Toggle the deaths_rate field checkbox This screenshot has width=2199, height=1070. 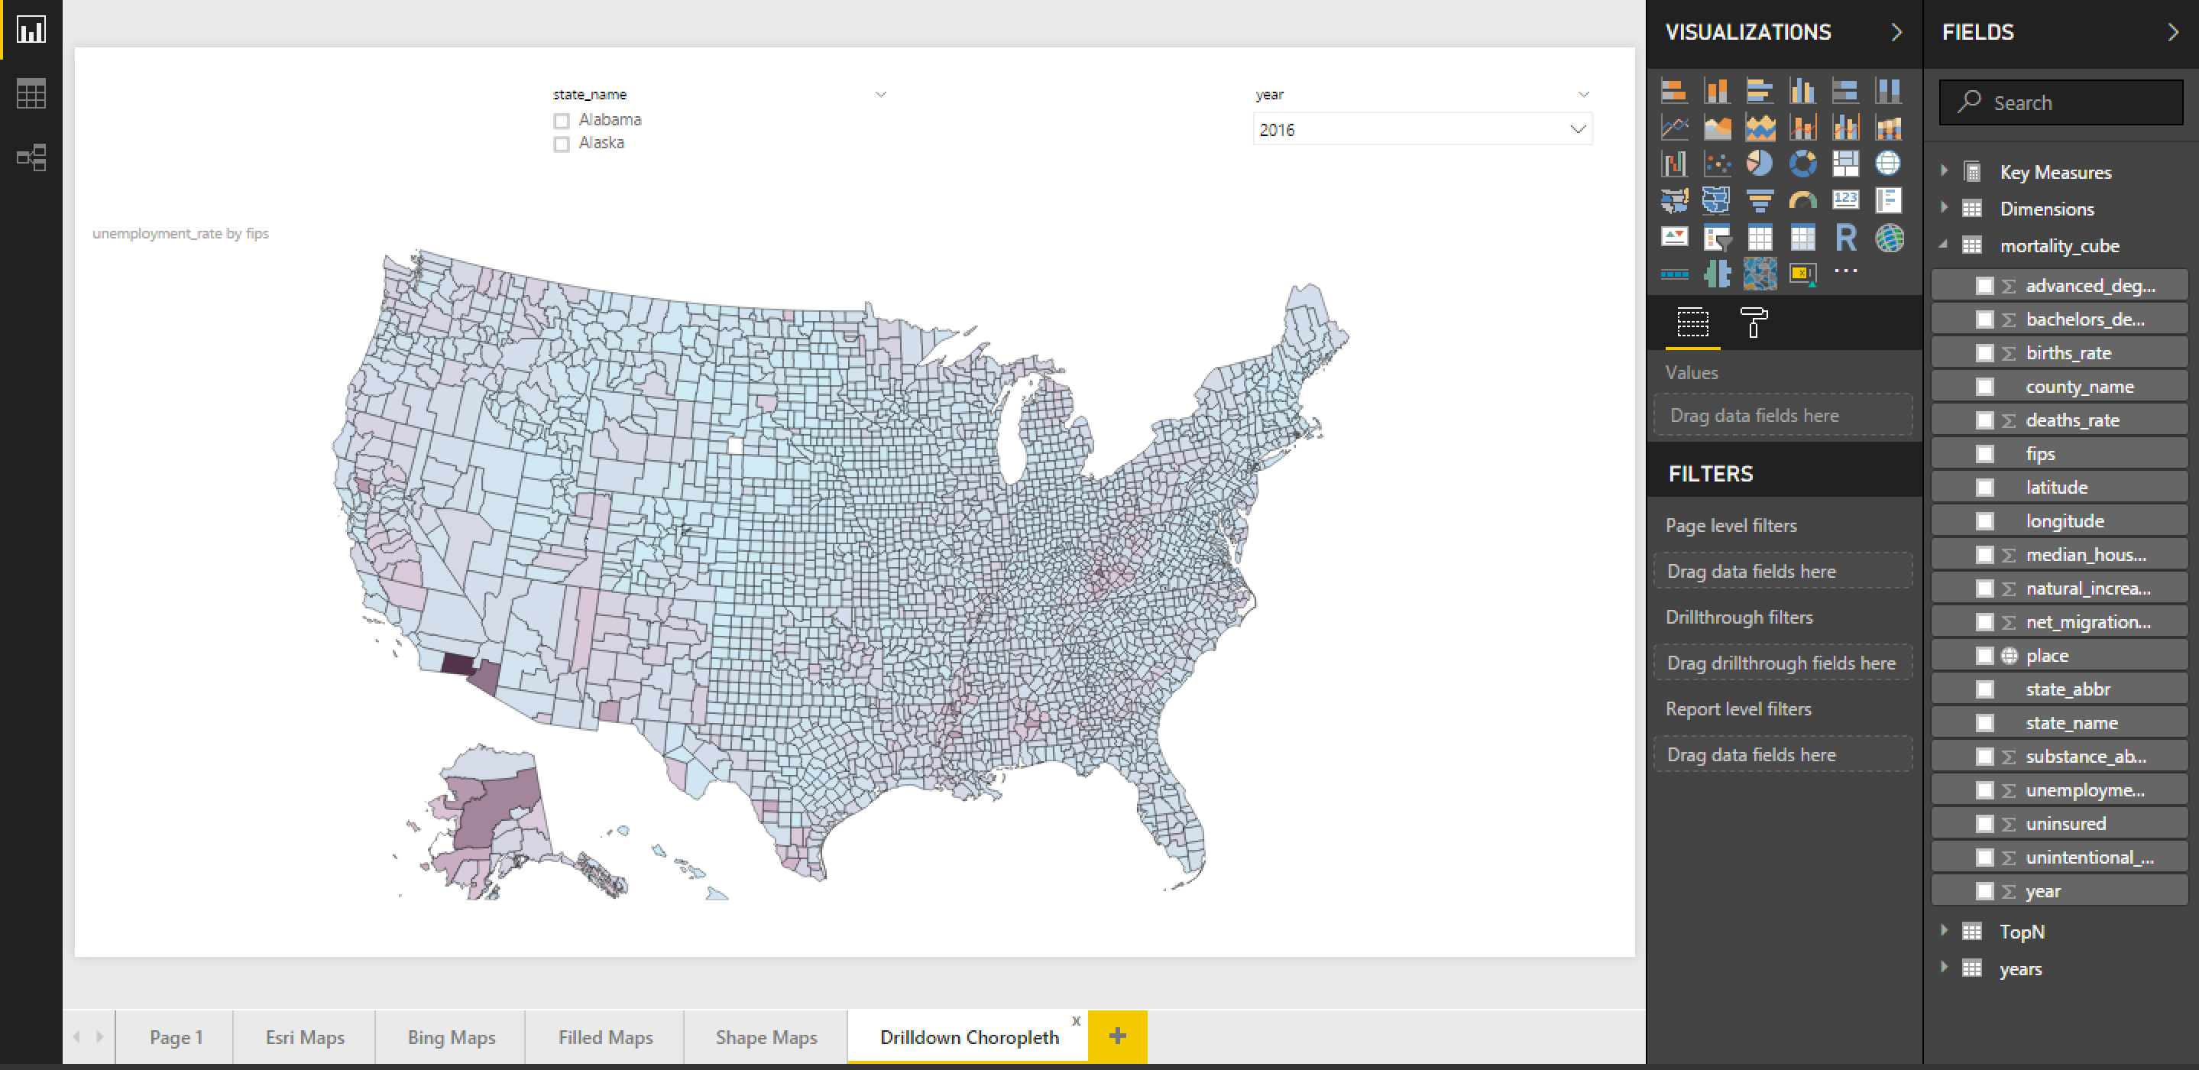(x=1985, y=420)
